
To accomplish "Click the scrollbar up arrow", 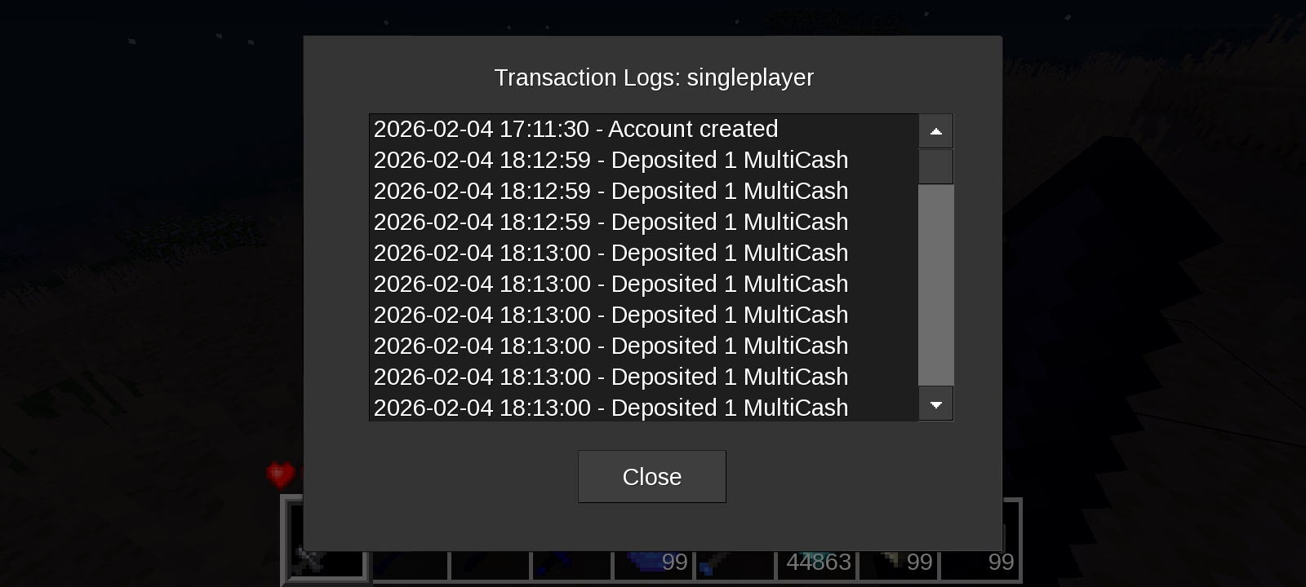I will pyautogui.click(x=935, y=131).
